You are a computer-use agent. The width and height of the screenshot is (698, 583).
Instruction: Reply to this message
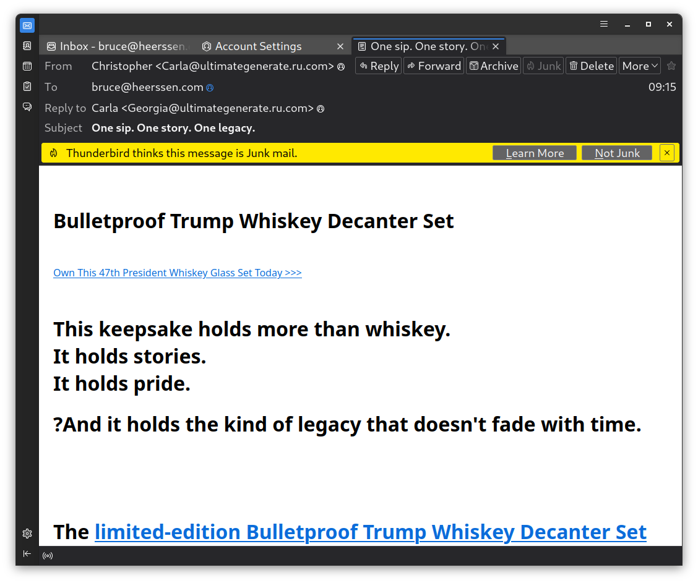pos(378,66)
